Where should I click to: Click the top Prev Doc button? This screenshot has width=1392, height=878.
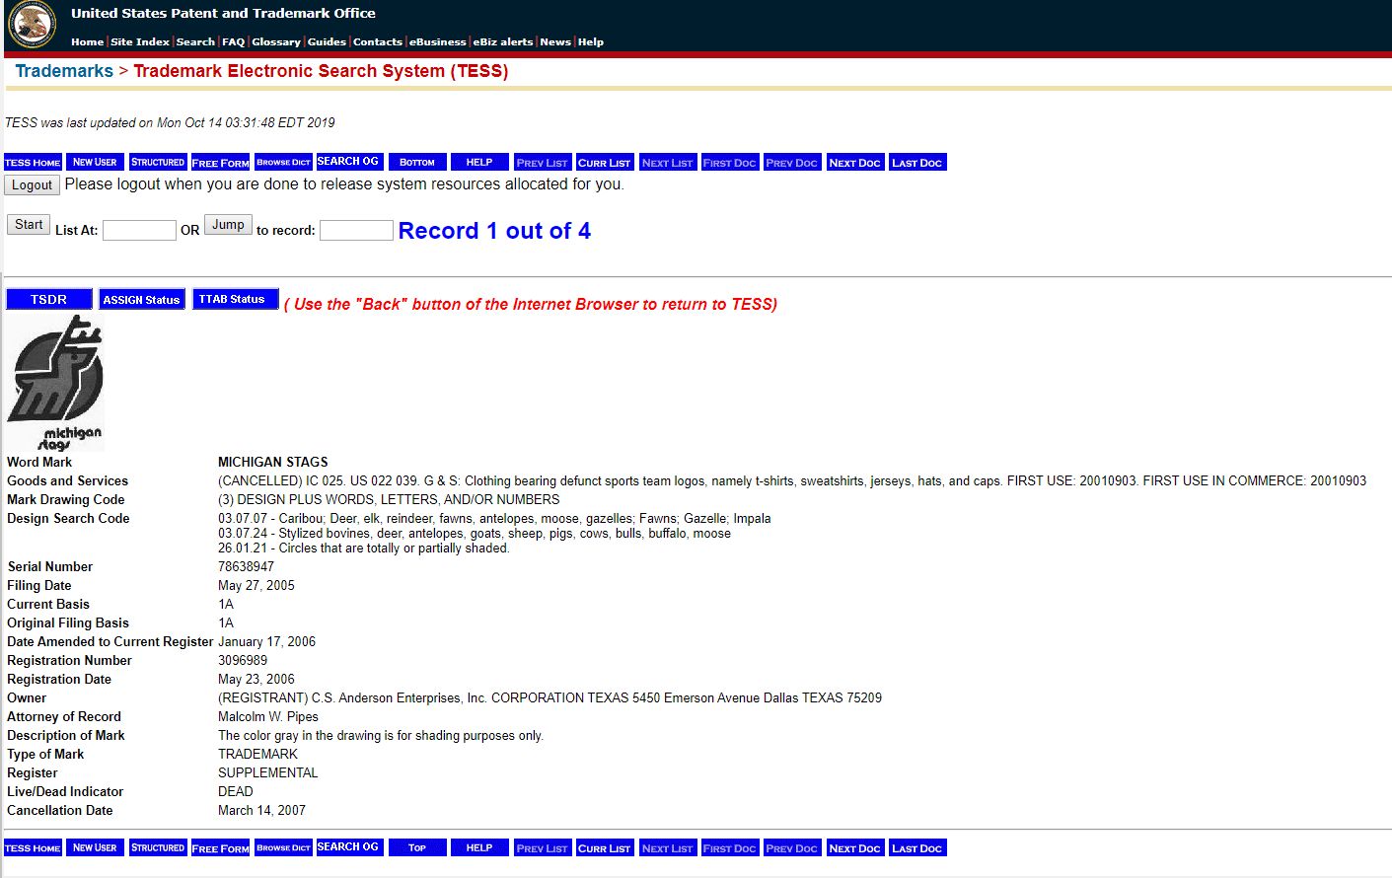pyautogui.click(x=792, y=162)
